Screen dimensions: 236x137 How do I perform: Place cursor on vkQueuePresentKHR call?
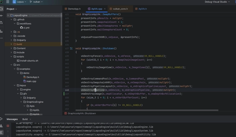(x=93, y=37)
